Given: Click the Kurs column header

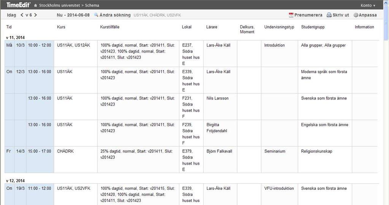Looking at the screenshot, I should (61, 27).
